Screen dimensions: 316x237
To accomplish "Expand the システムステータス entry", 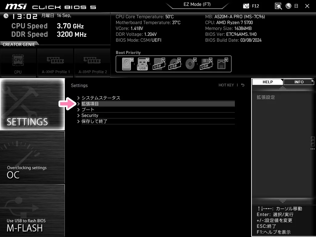I will (x=101, y=98).
